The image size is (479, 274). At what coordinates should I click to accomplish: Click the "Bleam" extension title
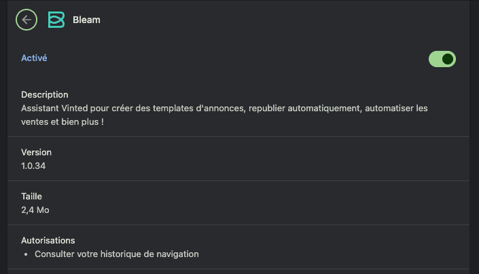point(86,20)
